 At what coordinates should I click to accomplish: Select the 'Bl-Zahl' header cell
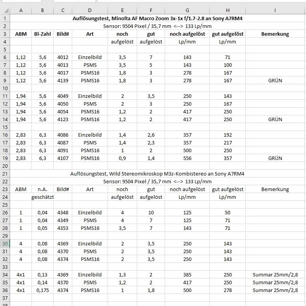click(x=42, y=34)
